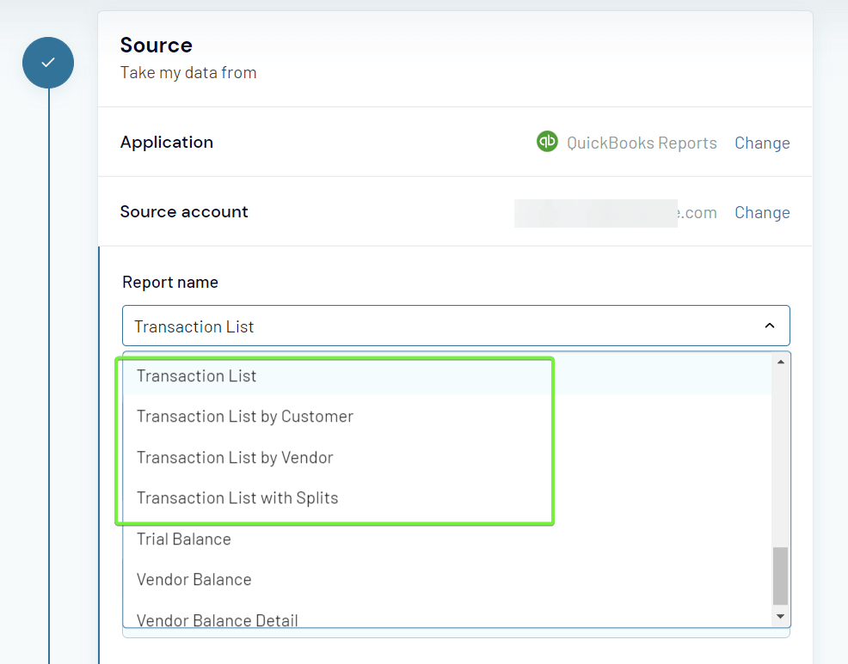Image resolution: width=848 pixels, height=664 pixels.
Task: Change the source account
Action: [761, 212]
